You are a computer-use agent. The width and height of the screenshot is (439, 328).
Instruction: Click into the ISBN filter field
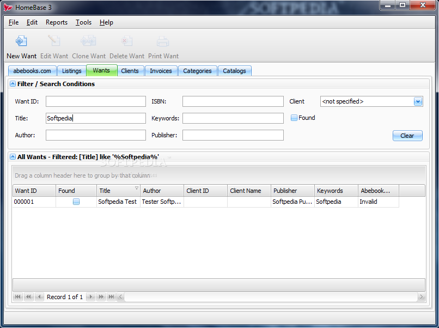click(x=233, y=101)
